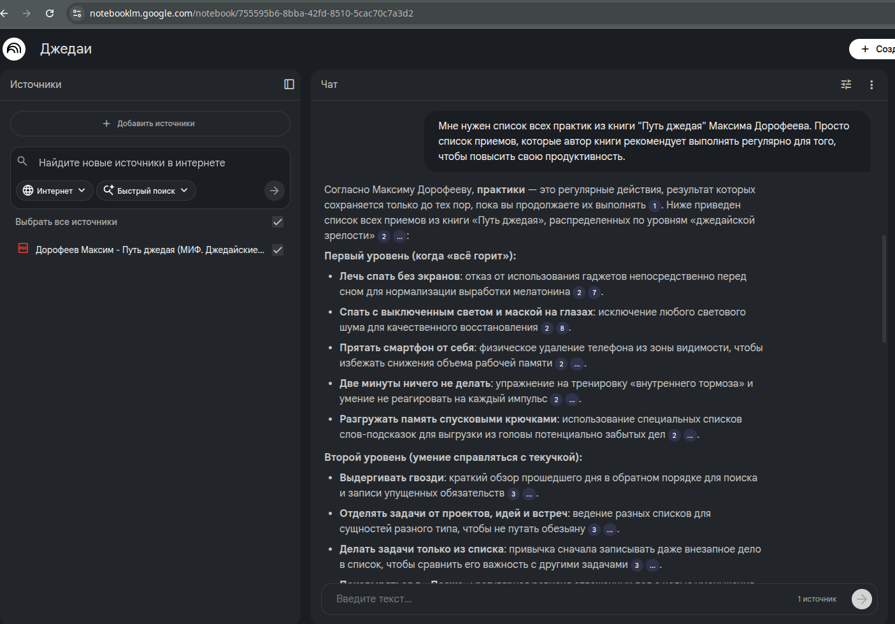
Task: Click the Добавить источники button
Action: (x=150, y=124)
